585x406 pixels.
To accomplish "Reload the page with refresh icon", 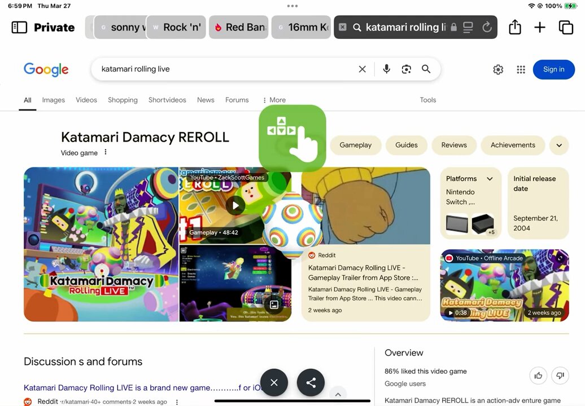I will pyautogui.click(x=487, y=27).
